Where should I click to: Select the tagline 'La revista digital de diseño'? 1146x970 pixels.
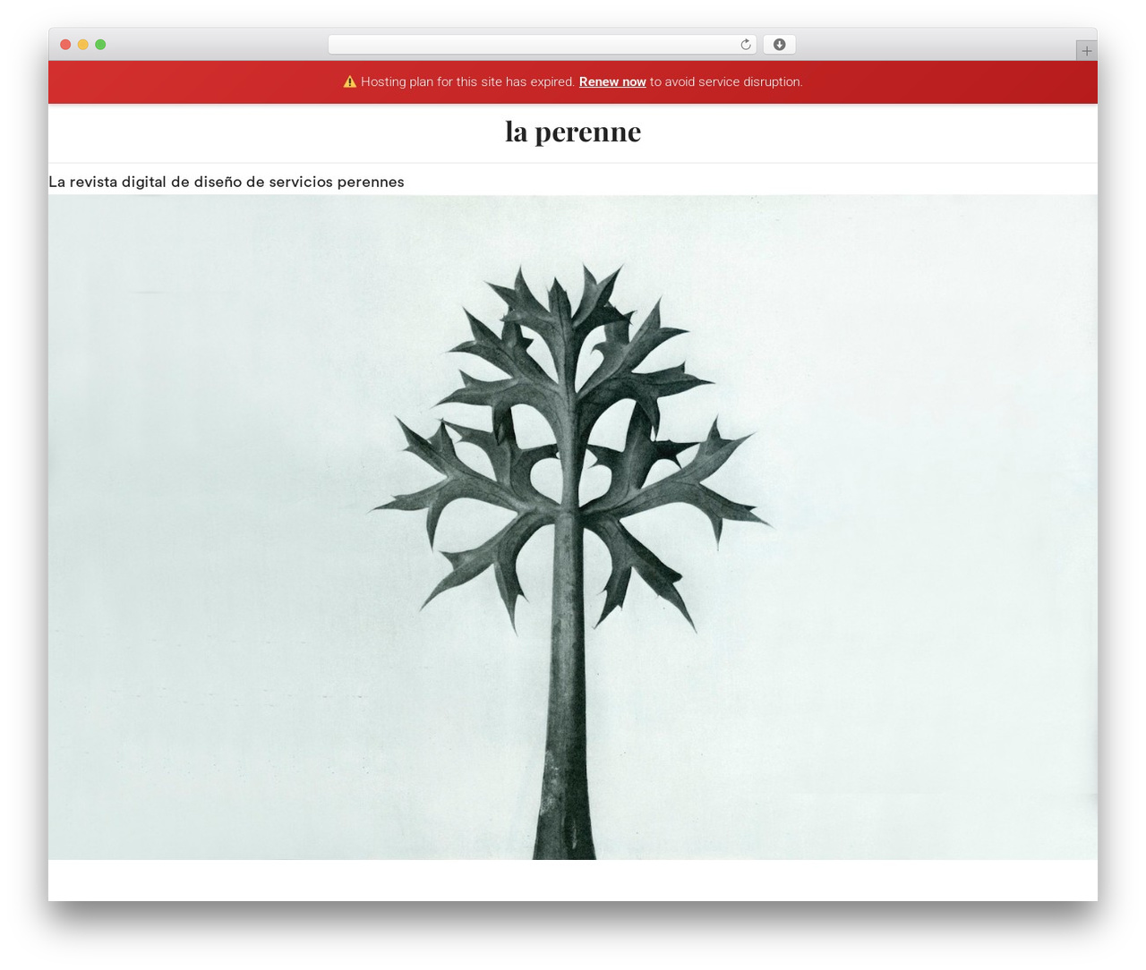pyautogui.click(x=145, y=182)
